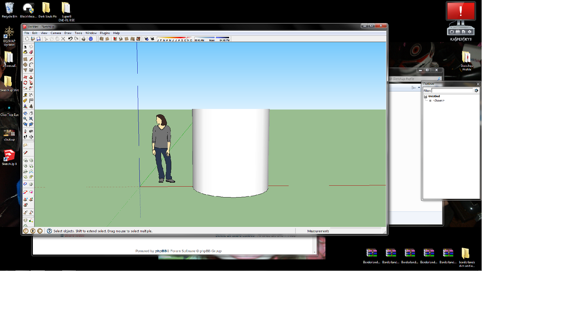
Task: Select the Polygon tool
Action: pos(25,70)
